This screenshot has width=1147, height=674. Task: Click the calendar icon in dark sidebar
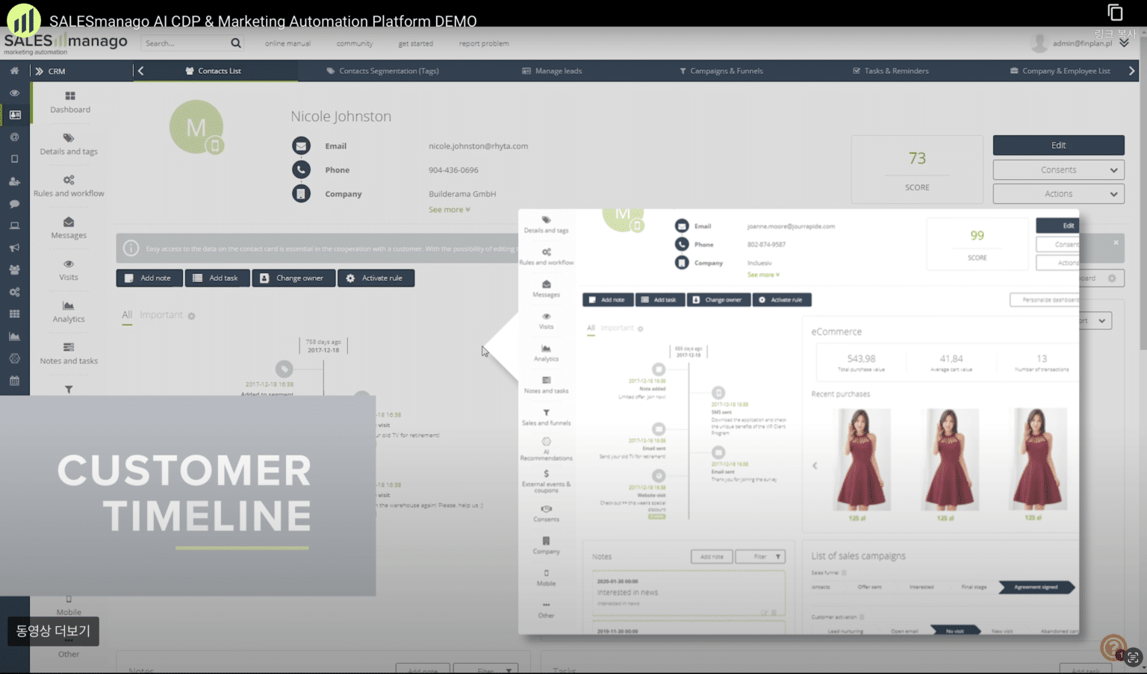coord(14,381)
